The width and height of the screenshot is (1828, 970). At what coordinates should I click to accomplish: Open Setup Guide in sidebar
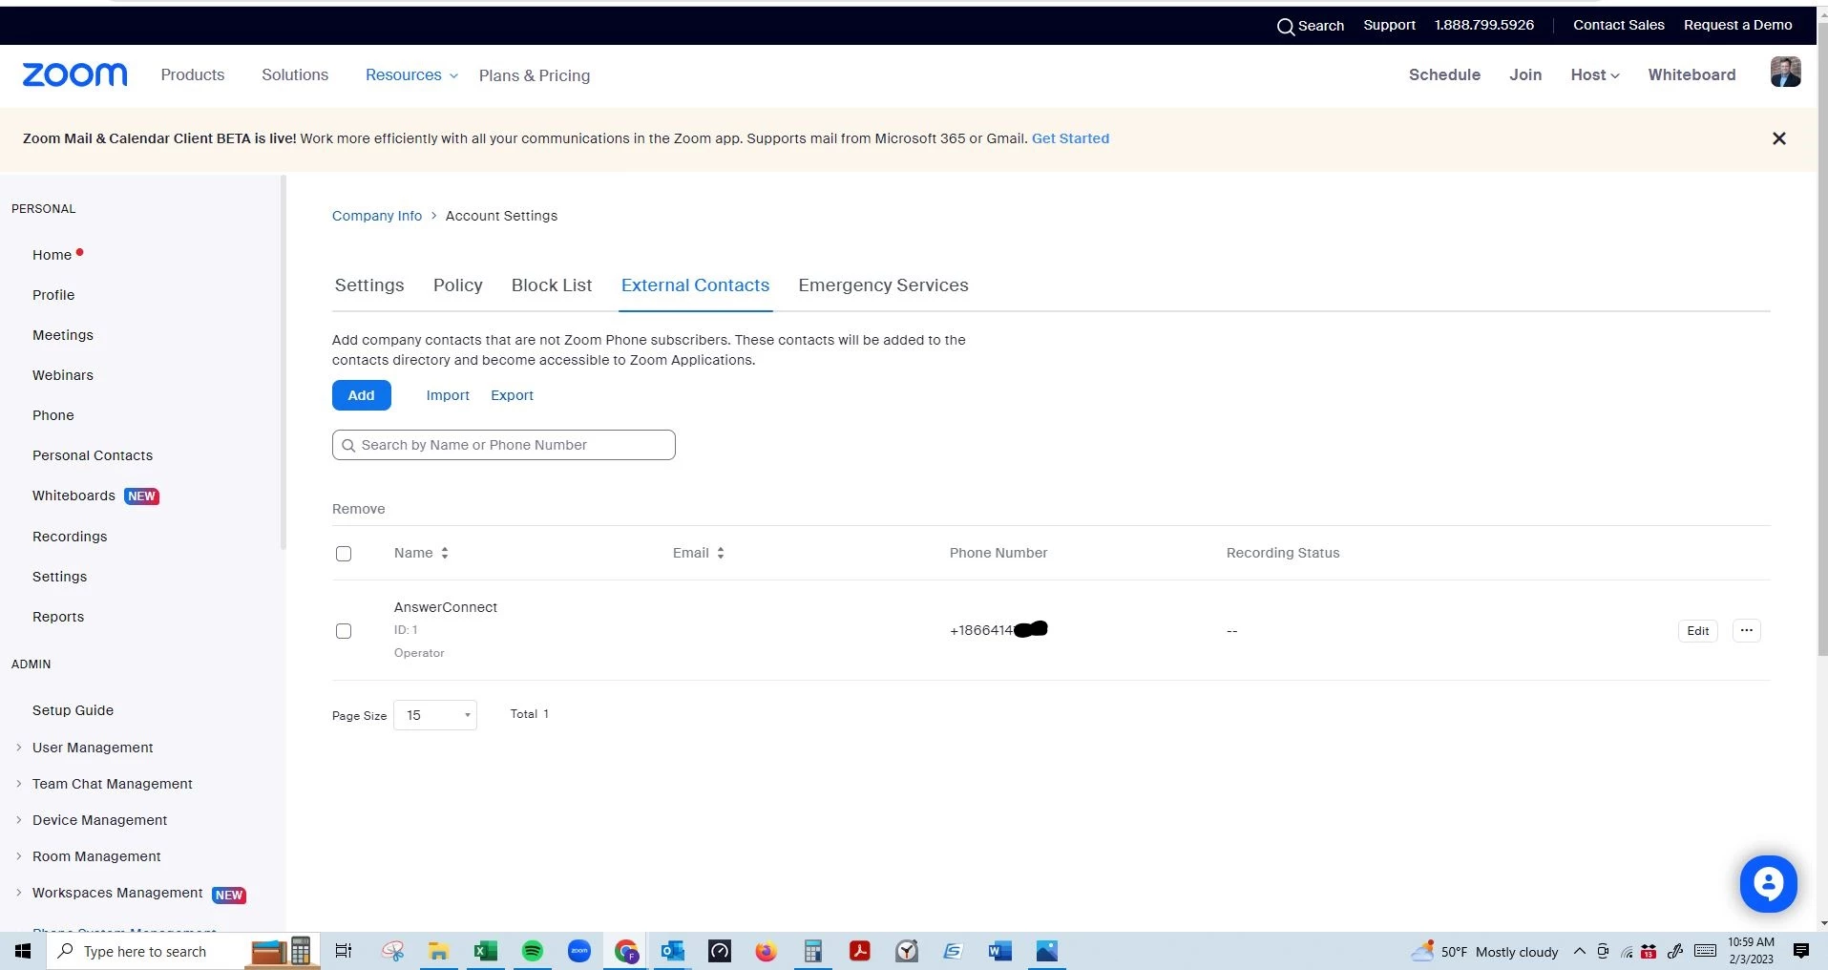coord(73,710)
